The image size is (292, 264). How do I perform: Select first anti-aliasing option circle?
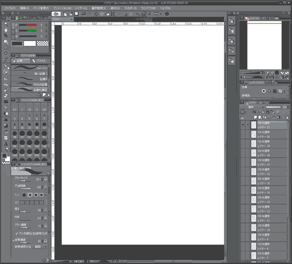pyautogui.click(x=24, y=195)
